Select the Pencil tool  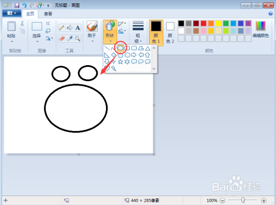(x=62, y=28)
